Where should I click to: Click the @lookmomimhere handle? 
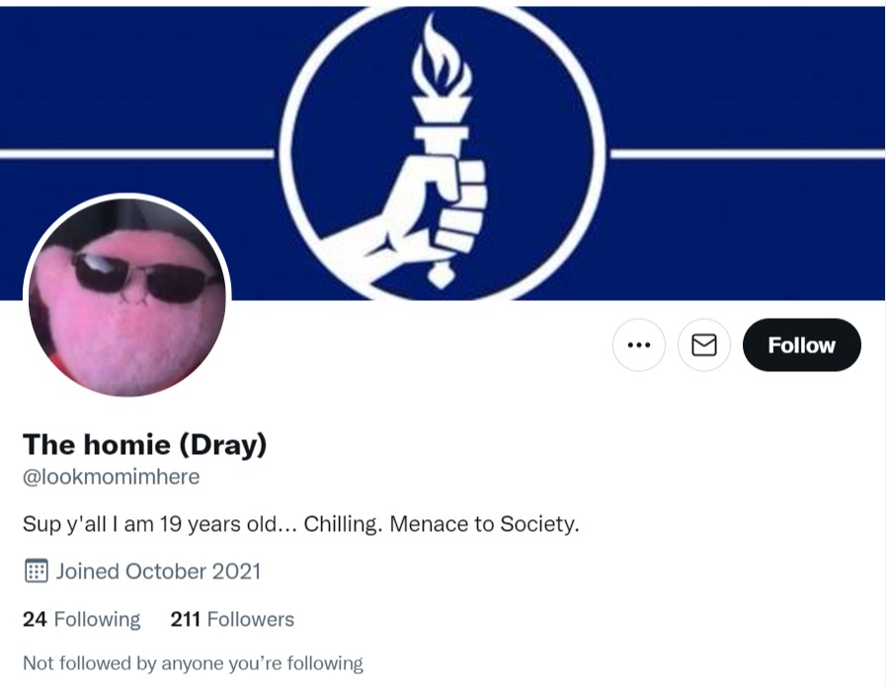(111, 477)
